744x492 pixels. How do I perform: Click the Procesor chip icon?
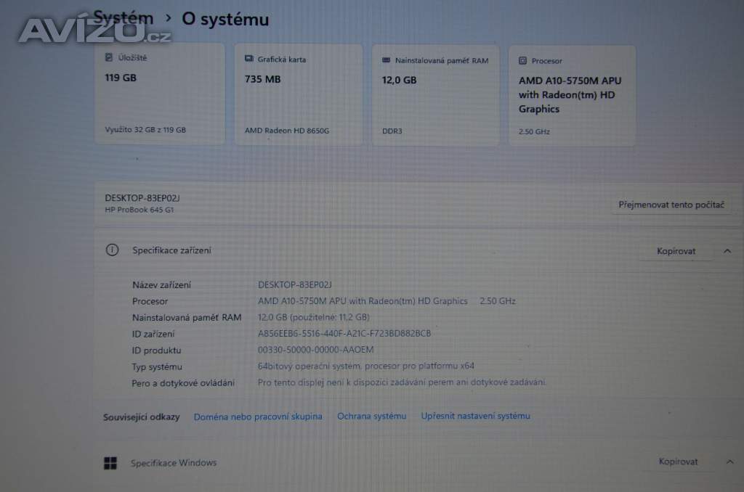click(x=522, y=62)
